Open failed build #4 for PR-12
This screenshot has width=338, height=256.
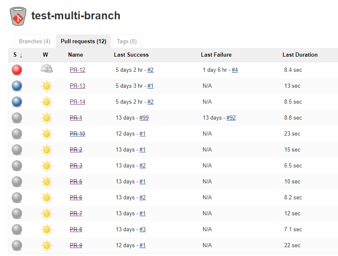point(235,70)
